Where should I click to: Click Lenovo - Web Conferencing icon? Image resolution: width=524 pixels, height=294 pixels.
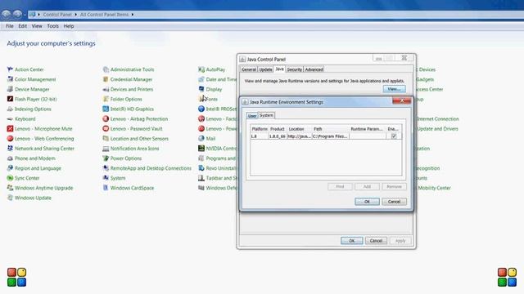coord(10,139)
